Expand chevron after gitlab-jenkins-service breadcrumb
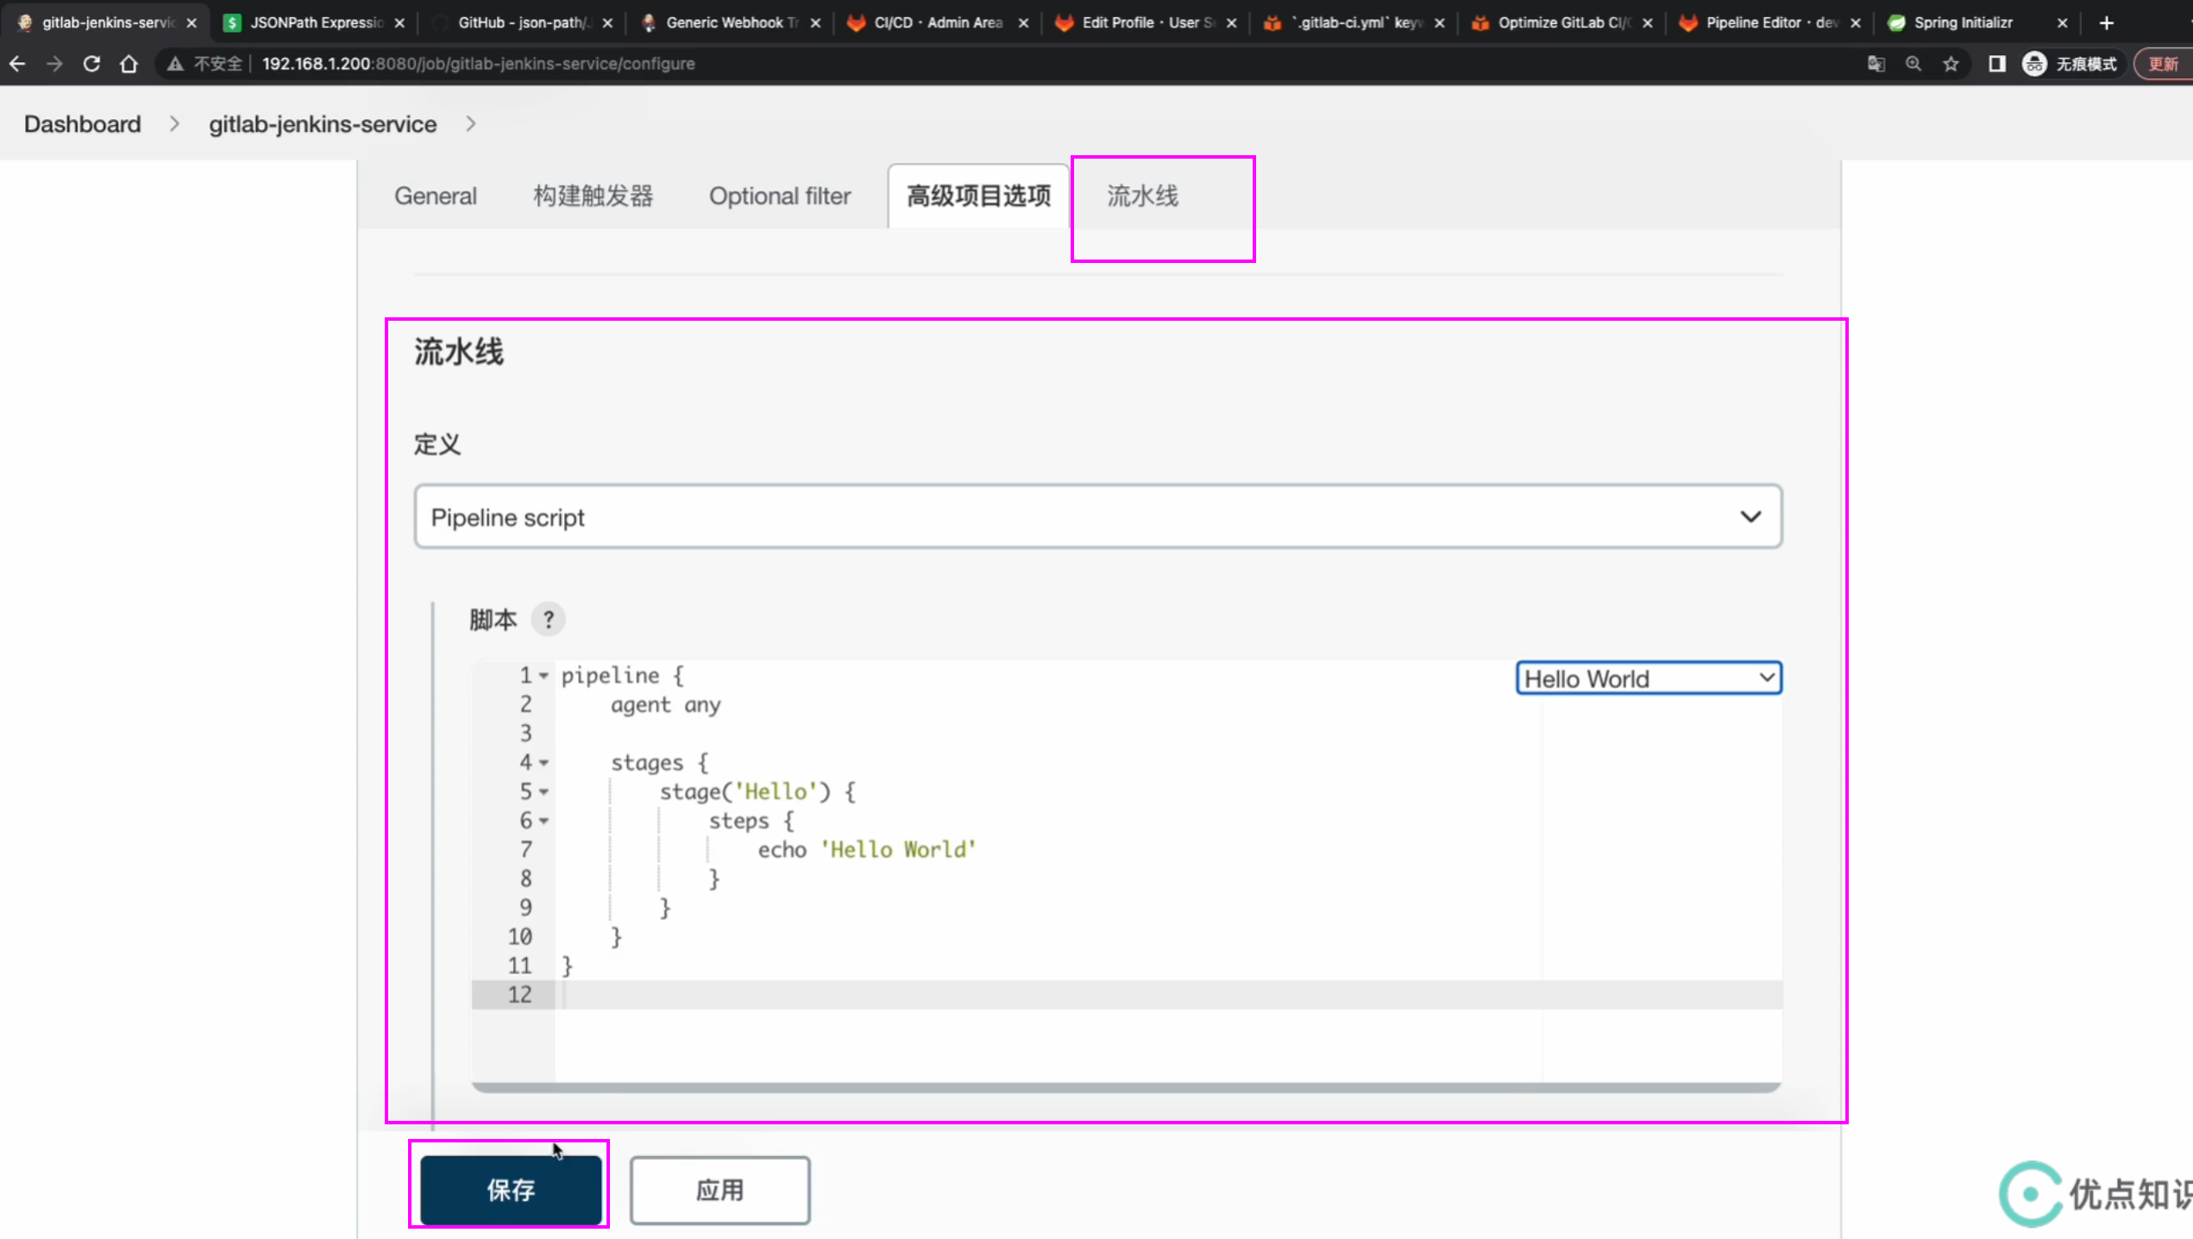 [x=471, y=124]
